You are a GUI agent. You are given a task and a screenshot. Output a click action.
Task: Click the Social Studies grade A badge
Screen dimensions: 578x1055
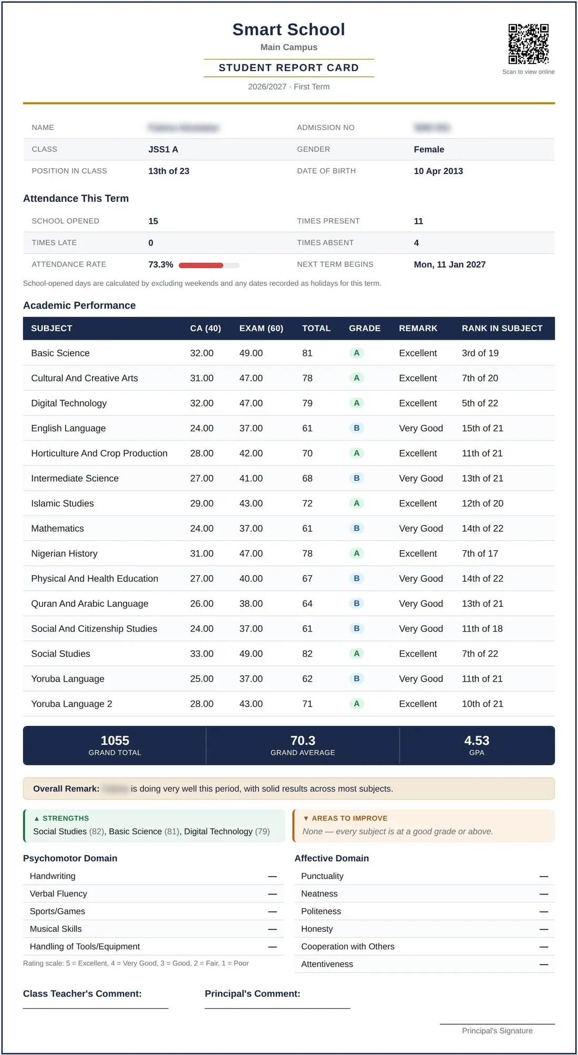coord(357,654)
